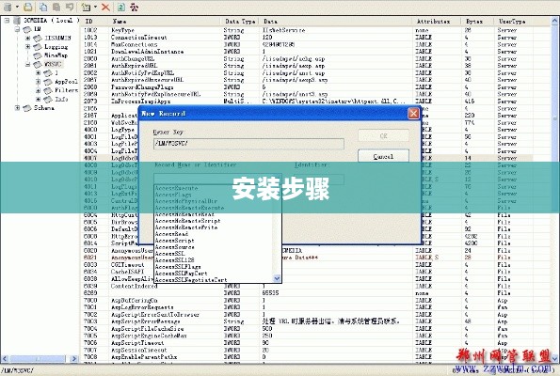Click the W3SVC key folder icon
560x376 pixels.
(x=38, y=65)
